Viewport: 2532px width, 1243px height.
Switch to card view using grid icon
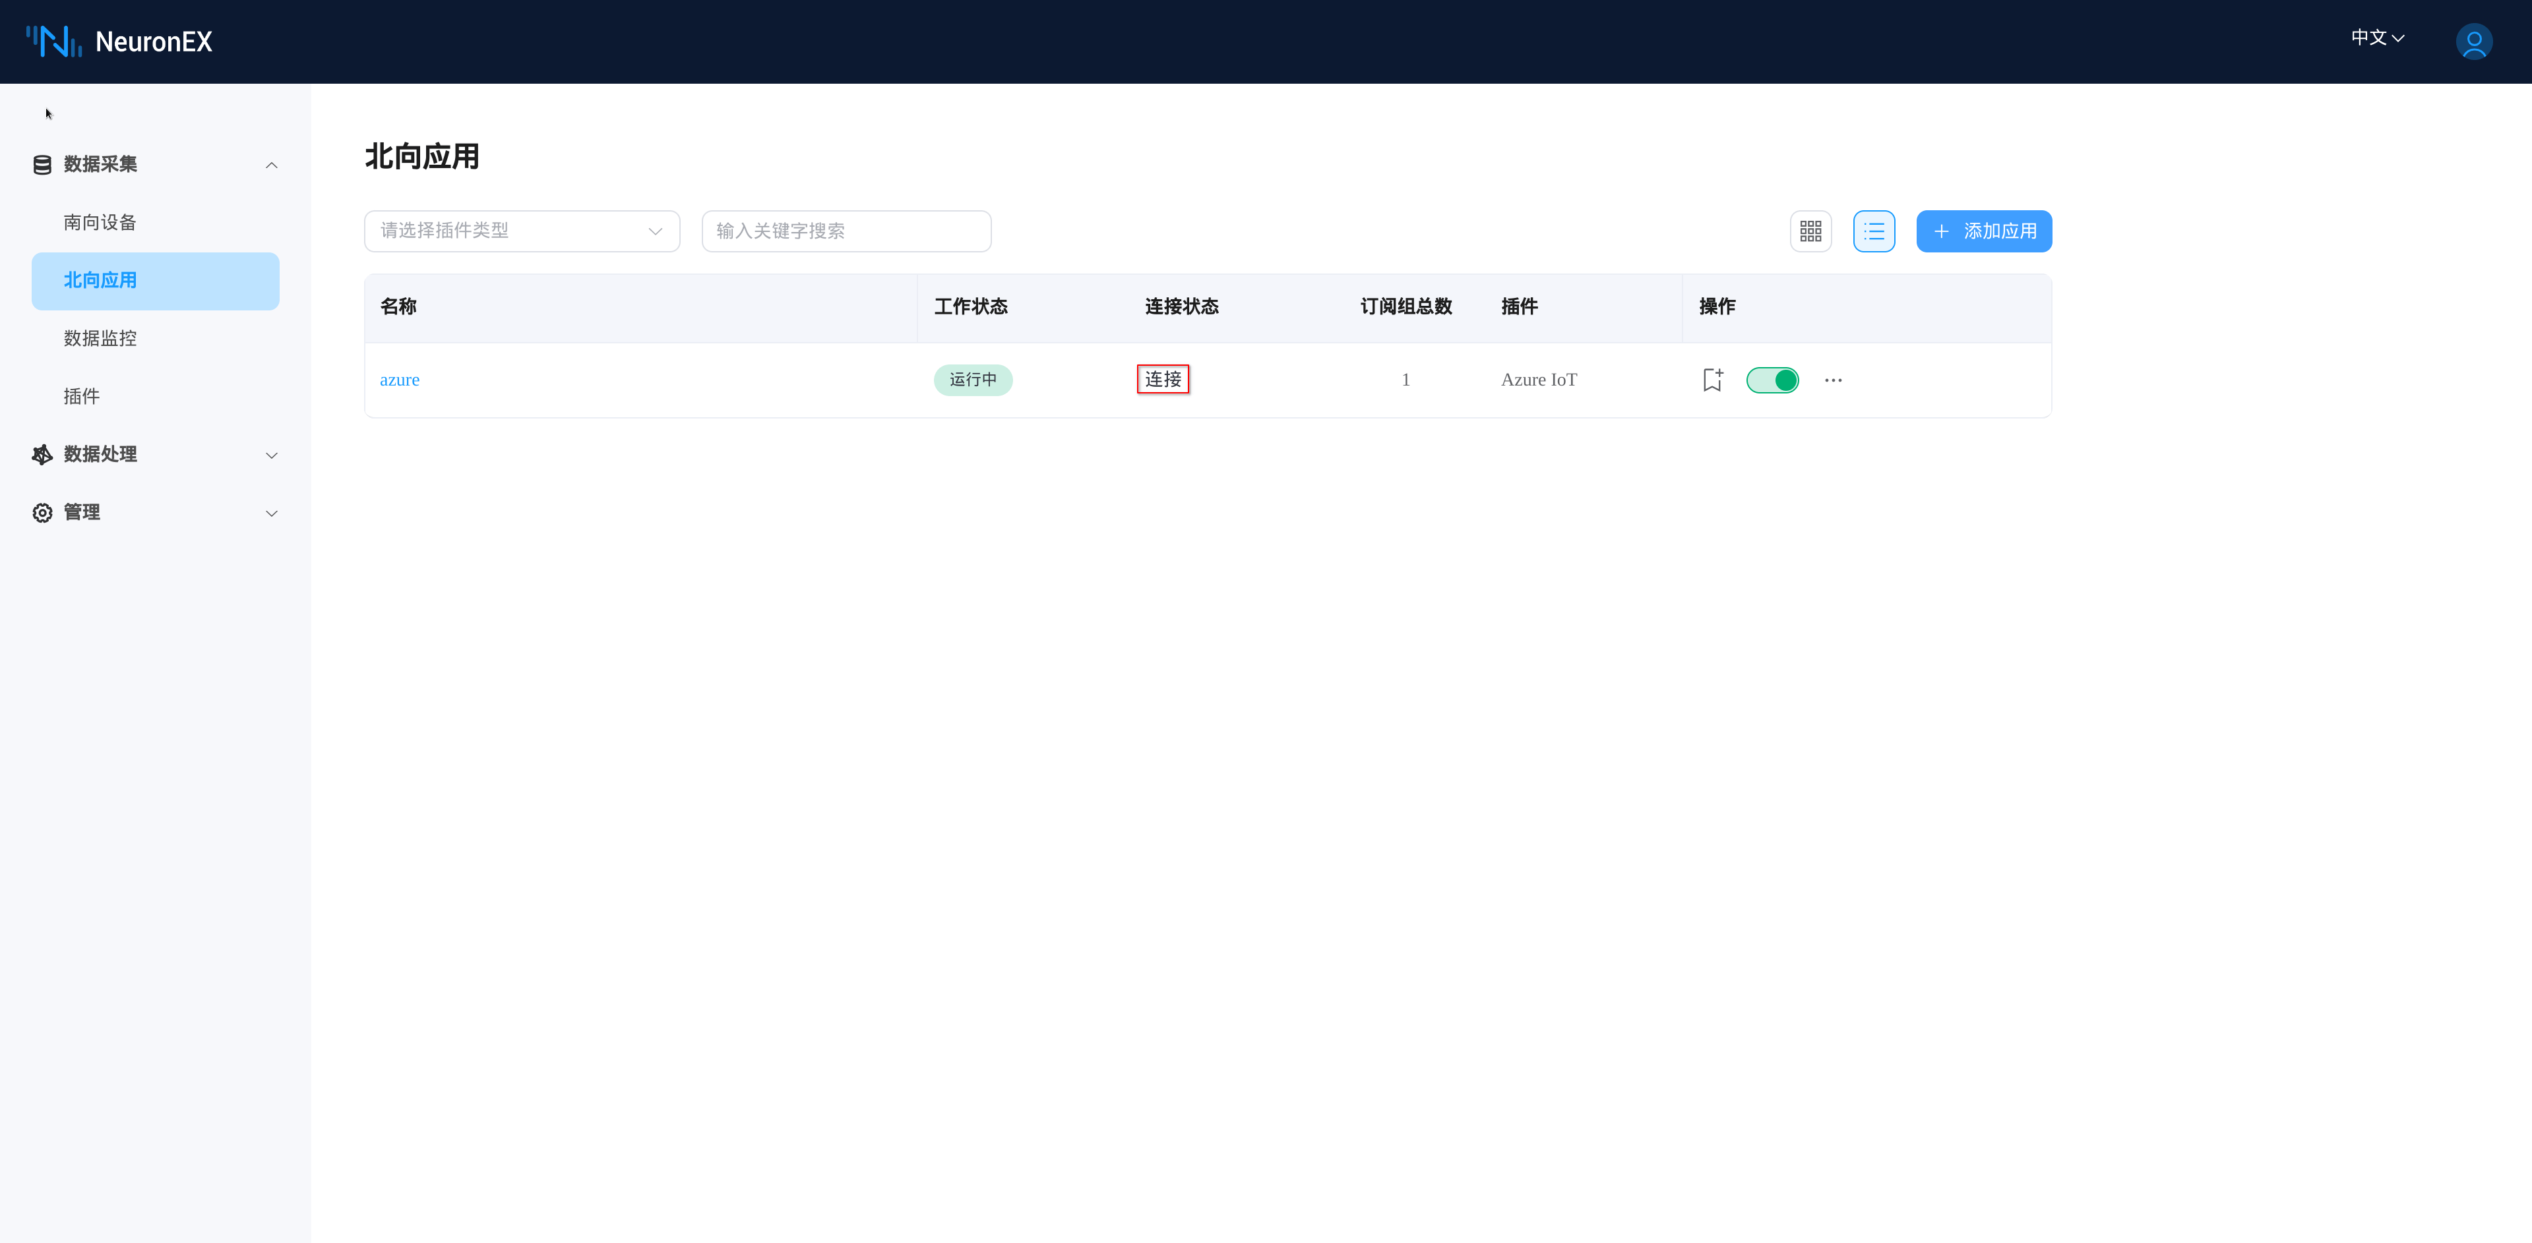pos(1810,231)
